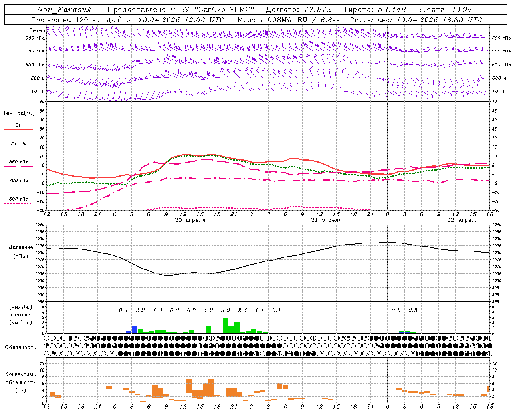
Task: Click the 3-hour precipitation value '2.2'
Action: pos(140,310)
